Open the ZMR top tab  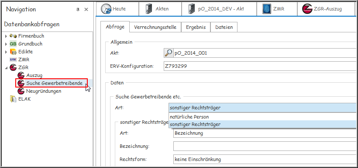[x=277, y=9]
